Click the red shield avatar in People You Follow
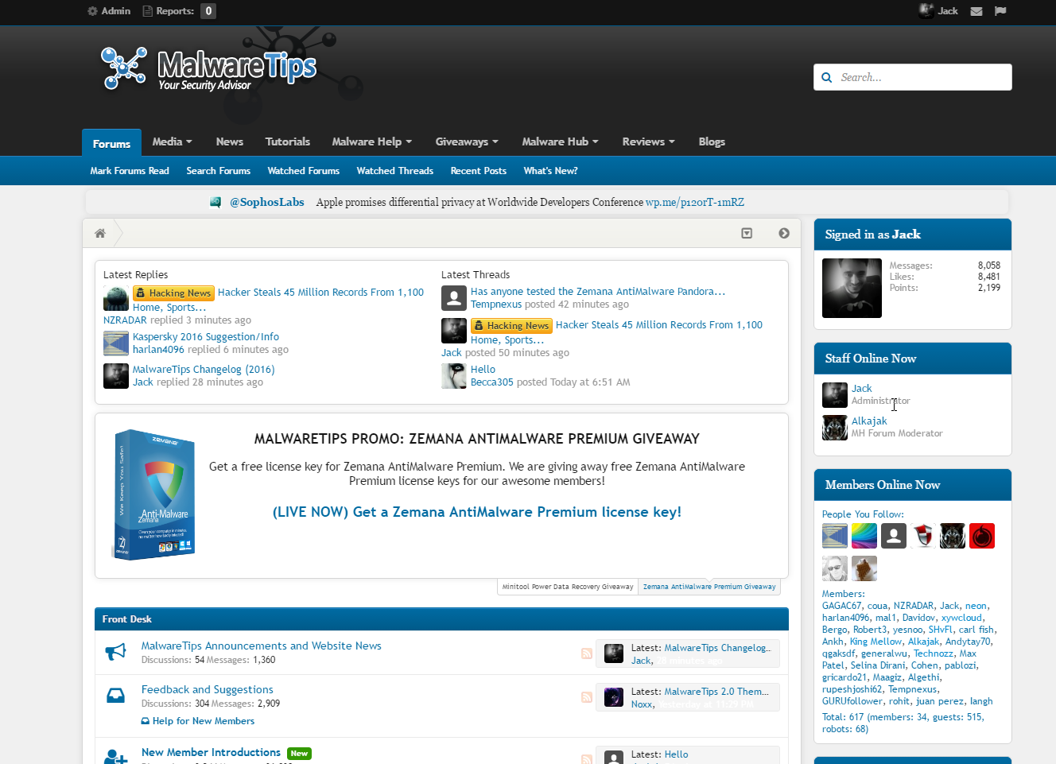The height and width of the screenshot is (764, 1056). click(923, 536)
